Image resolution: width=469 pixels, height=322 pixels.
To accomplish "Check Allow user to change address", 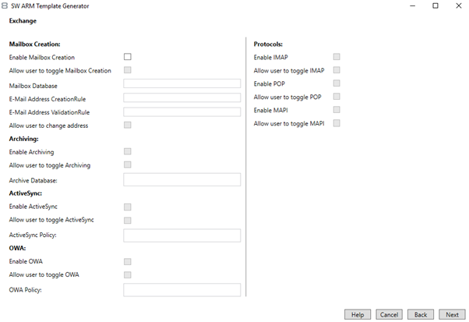I will [x=128, y=125].
